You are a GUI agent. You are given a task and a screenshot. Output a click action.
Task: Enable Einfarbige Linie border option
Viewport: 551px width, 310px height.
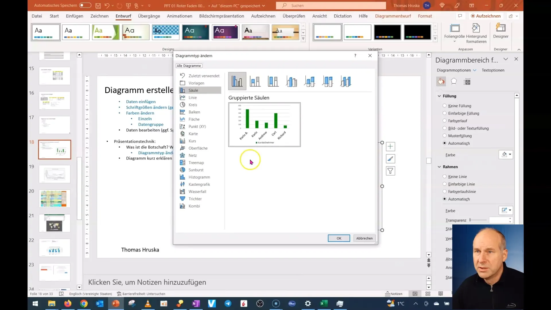pos(445,184)
